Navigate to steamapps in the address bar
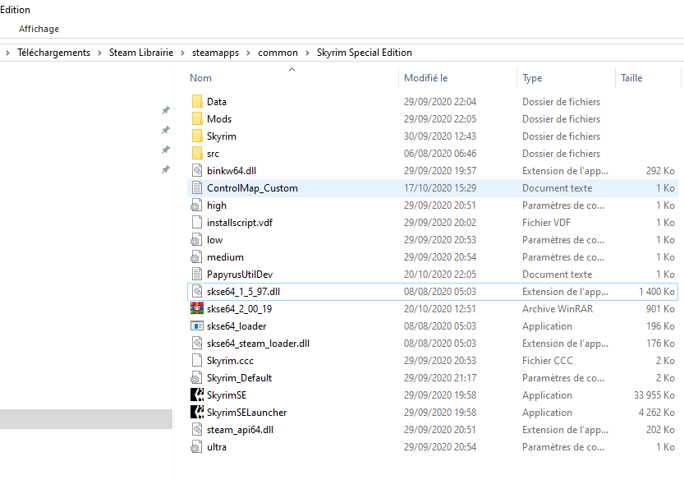 [215, 53]
